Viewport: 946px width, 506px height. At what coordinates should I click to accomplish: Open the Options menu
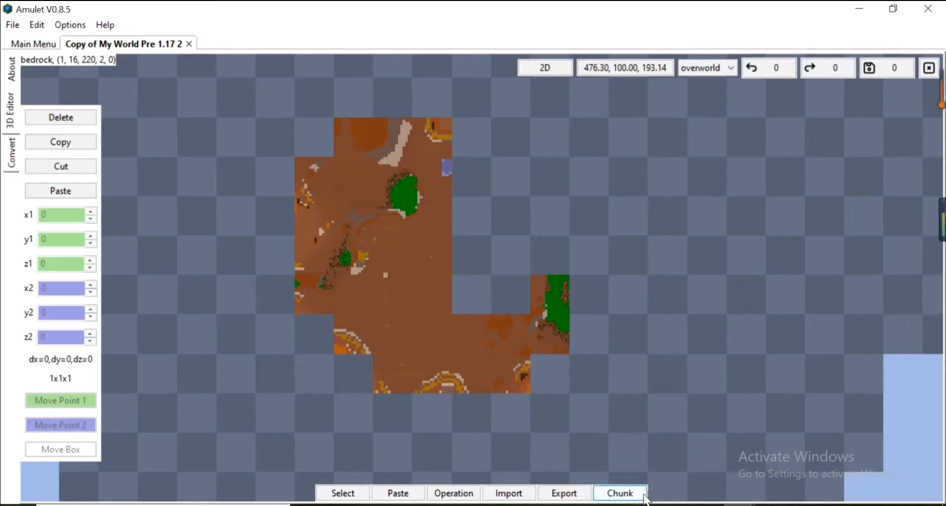click(x=69, y=25)
